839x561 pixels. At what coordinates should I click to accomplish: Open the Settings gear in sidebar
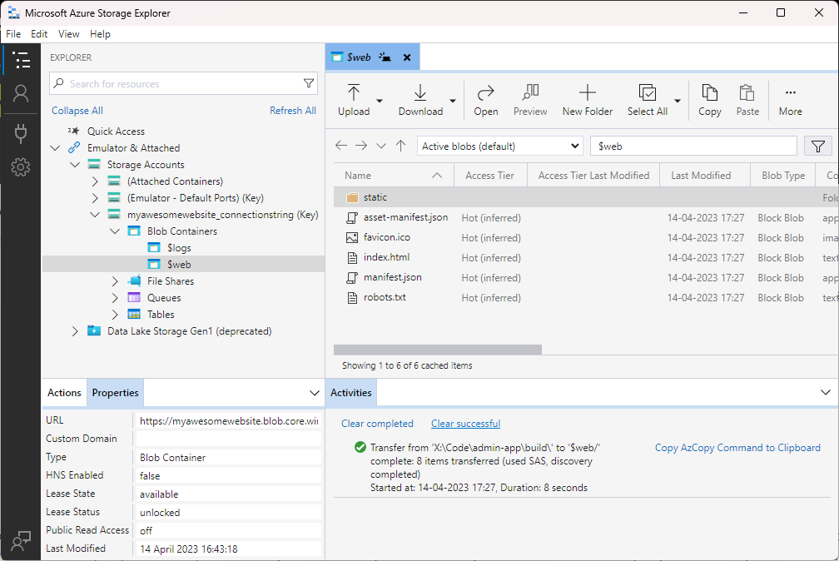click(21, 167)
